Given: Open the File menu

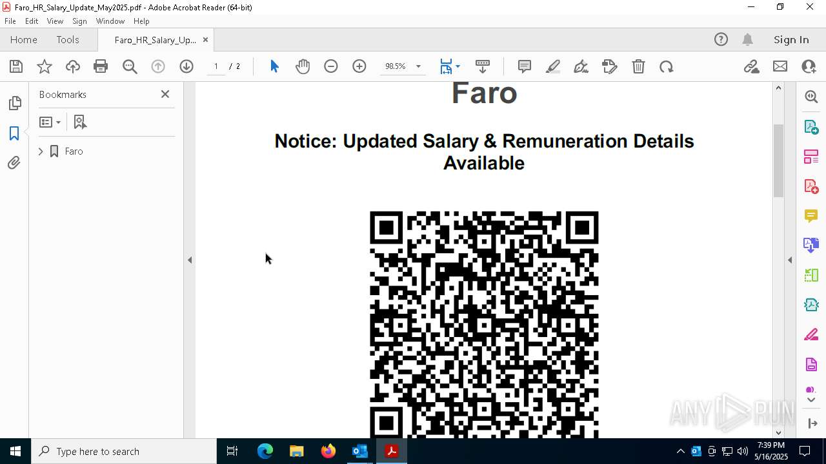Looking at the screenshot, I should coord(10,21).
